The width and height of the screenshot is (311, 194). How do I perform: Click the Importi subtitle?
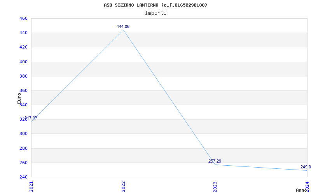coord(155,13)
